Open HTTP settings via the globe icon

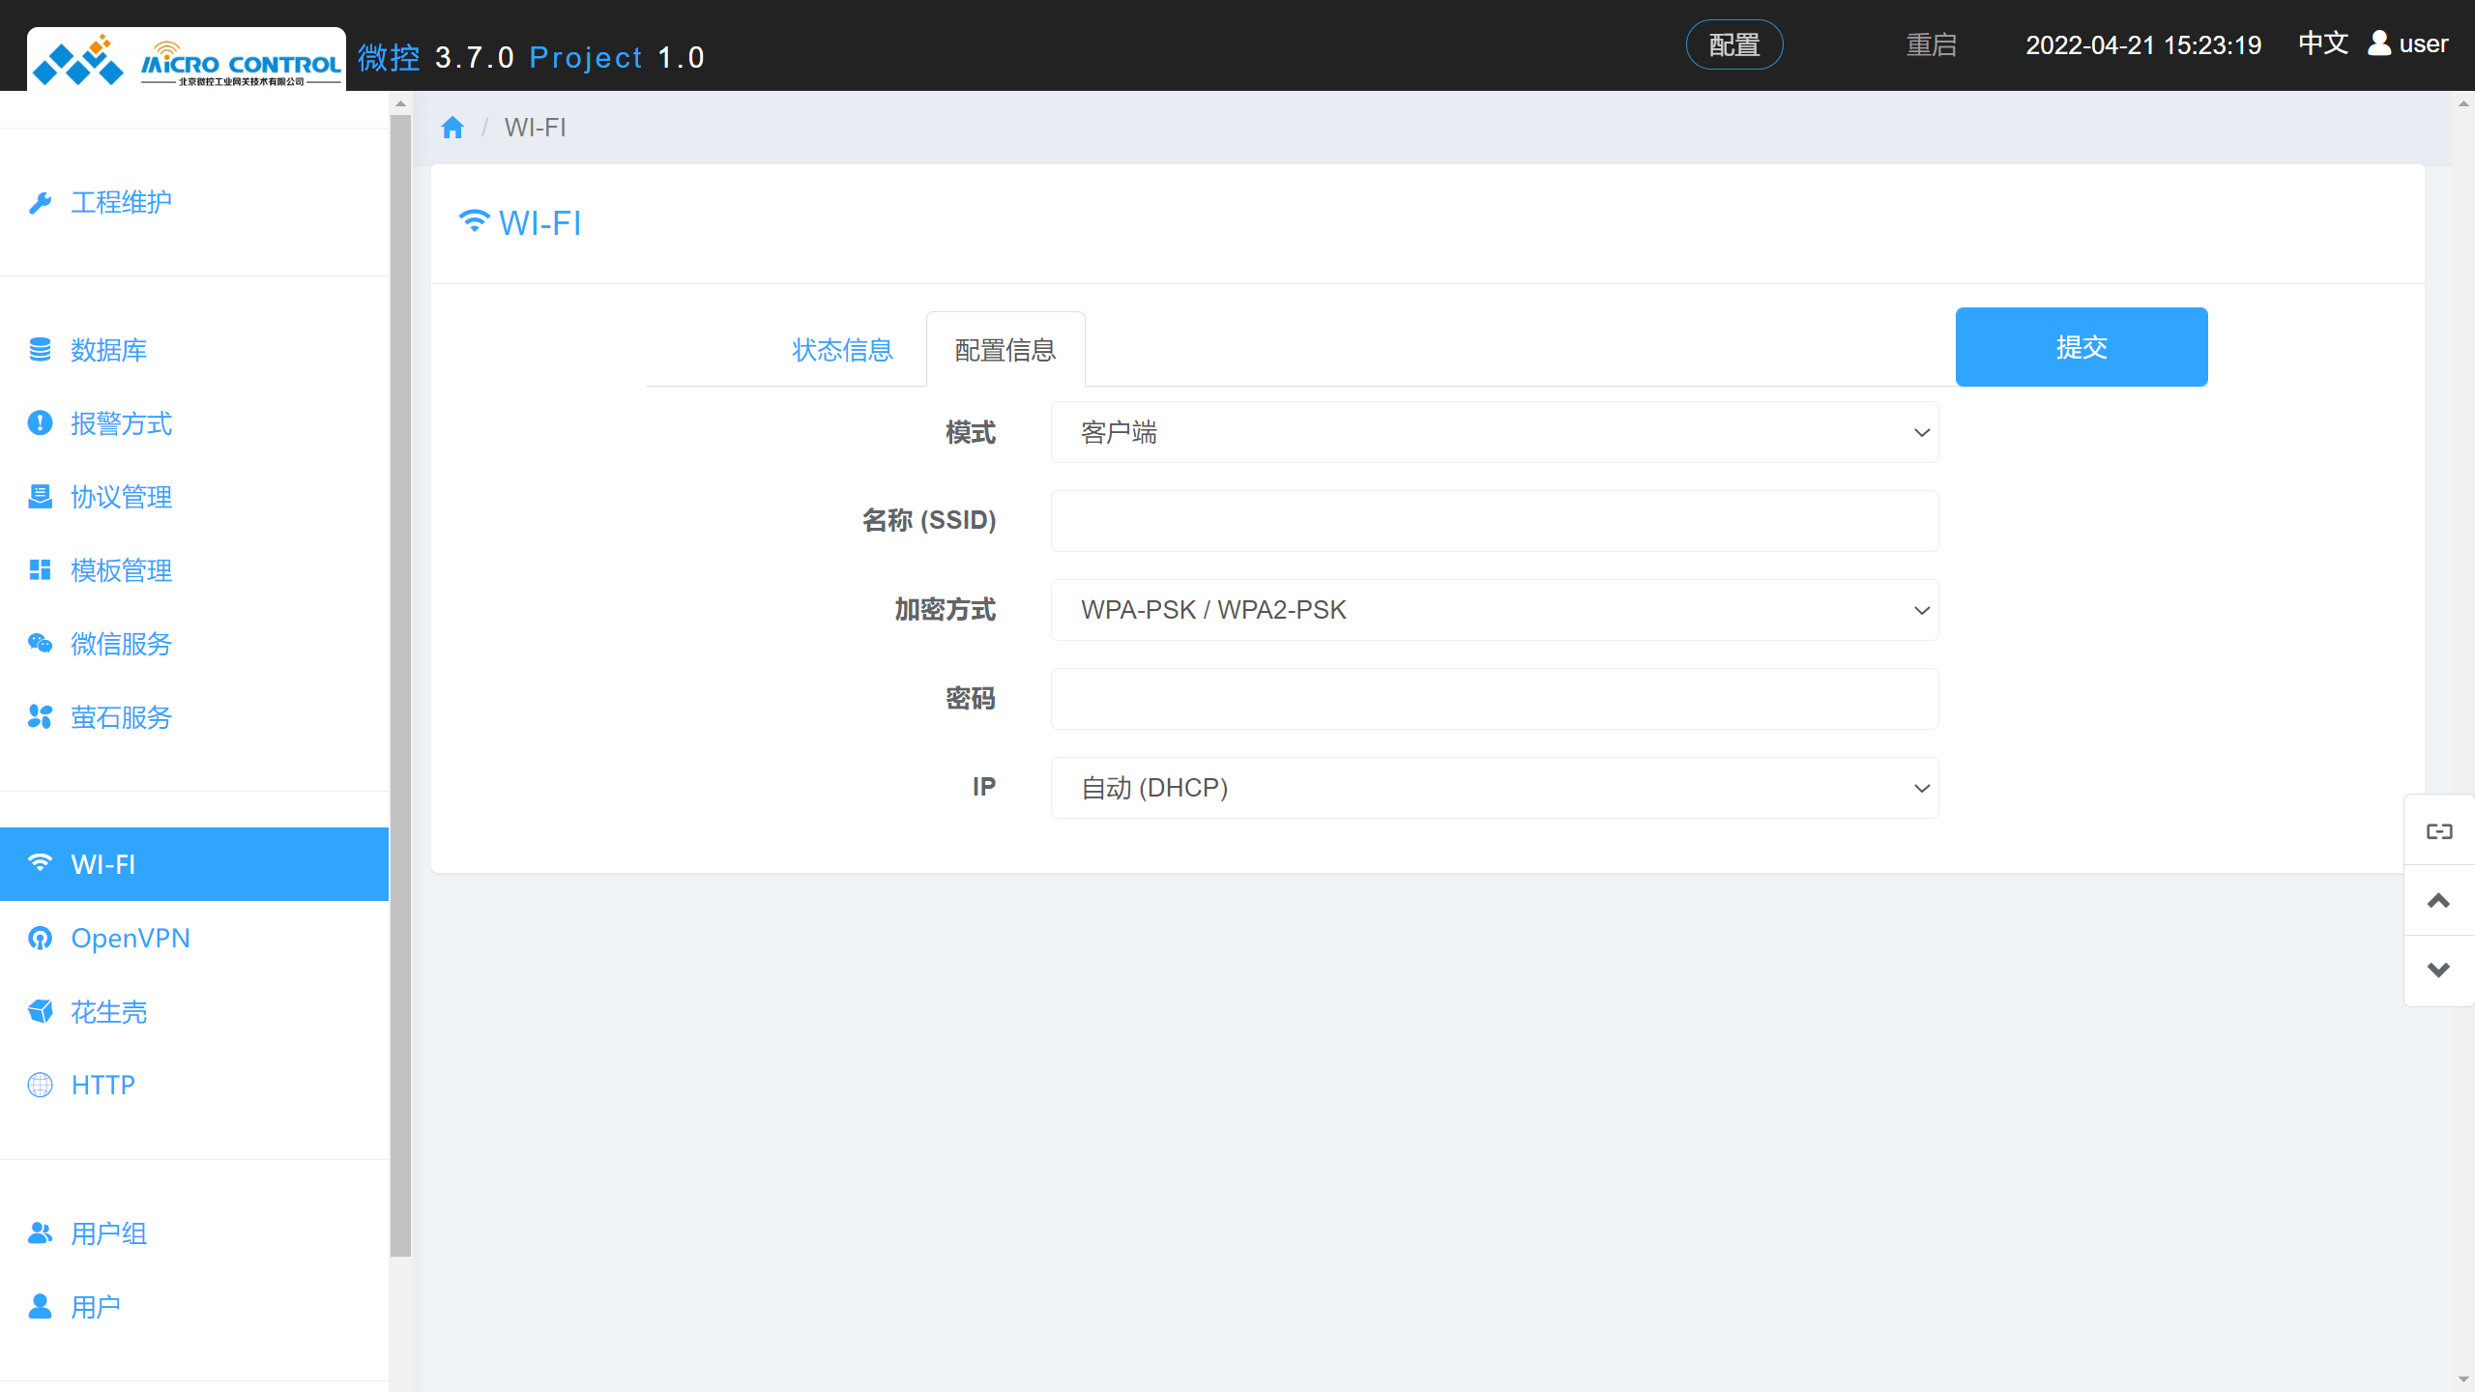[x=40, y=1085]
